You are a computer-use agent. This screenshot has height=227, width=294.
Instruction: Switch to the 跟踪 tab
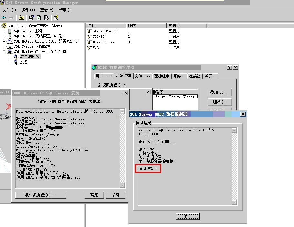click(x=179, y=76)
